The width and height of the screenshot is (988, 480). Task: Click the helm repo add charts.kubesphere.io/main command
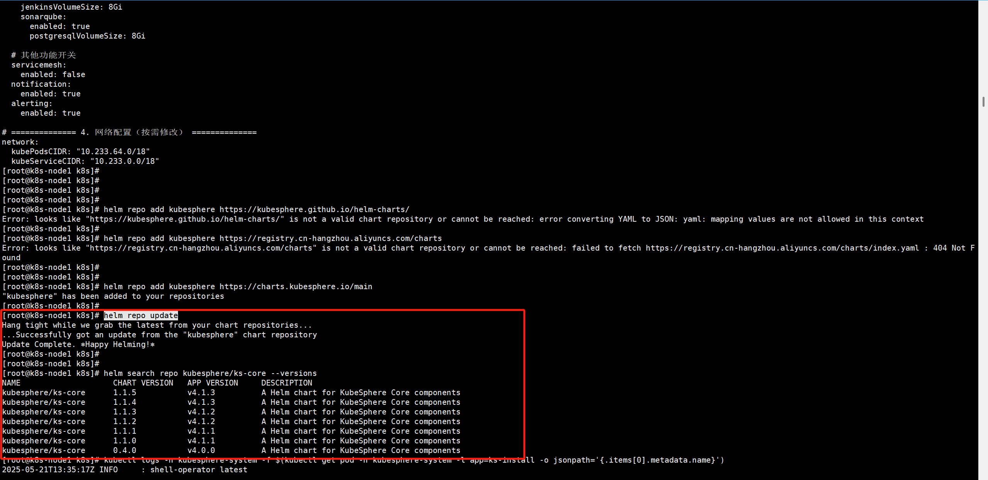pyautogui.click(x=238, y=286)
